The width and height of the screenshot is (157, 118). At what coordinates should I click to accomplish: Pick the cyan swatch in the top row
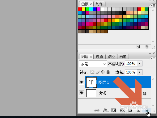coord(91,9)
